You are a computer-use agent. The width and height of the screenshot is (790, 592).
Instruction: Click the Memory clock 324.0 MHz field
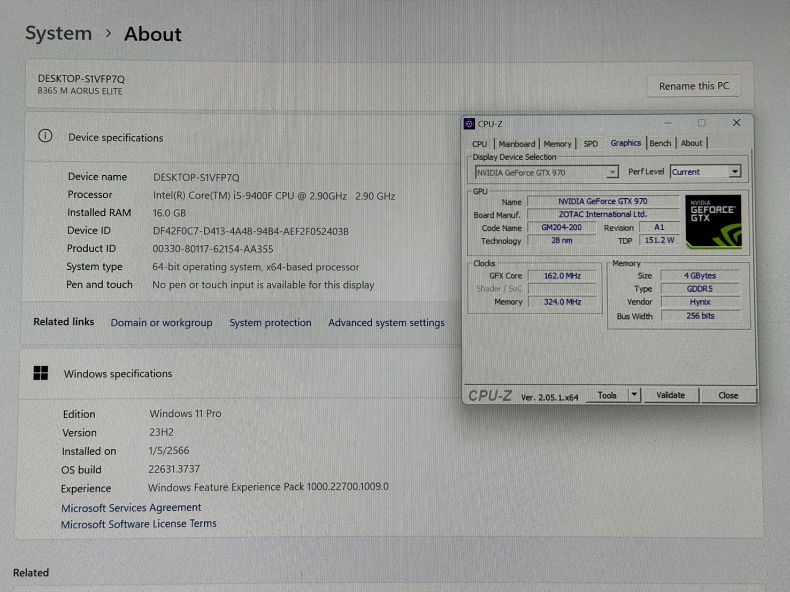562,302
